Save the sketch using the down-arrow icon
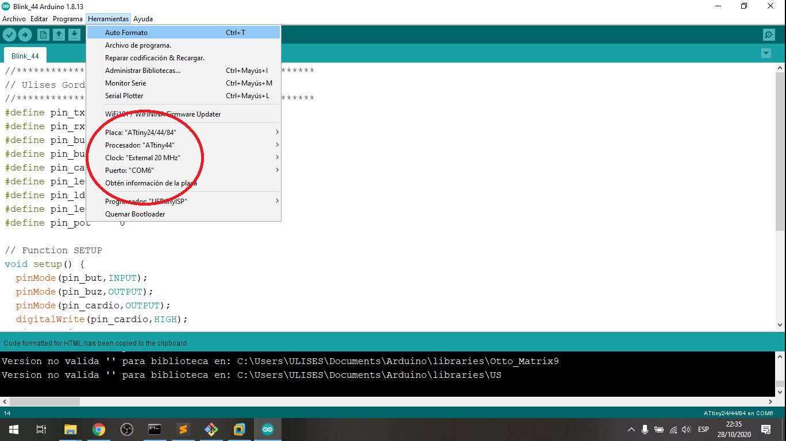 click(x=74, y=35)
